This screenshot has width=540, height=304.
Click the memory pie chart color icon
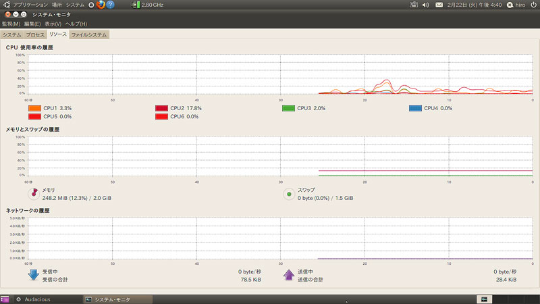34,195
